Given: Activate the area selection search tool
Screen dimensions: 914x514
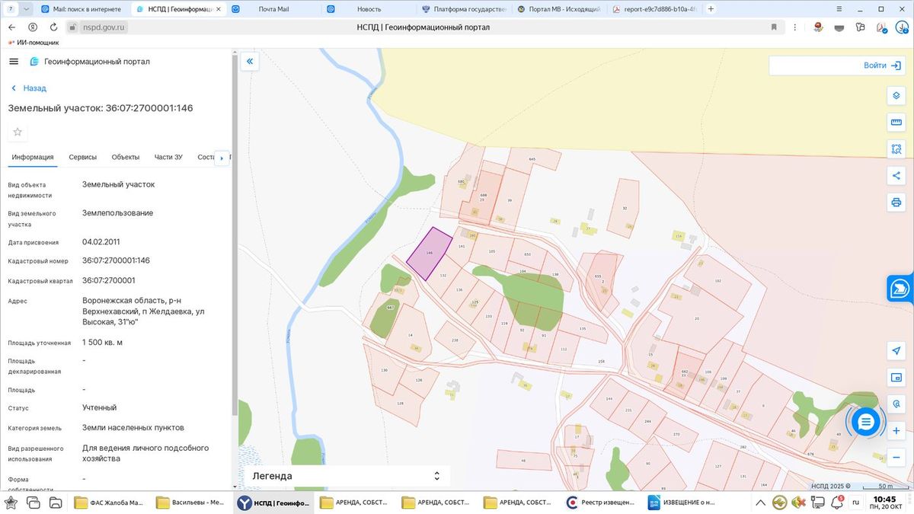Looking at the screenshot, I should tap(896, 149).
